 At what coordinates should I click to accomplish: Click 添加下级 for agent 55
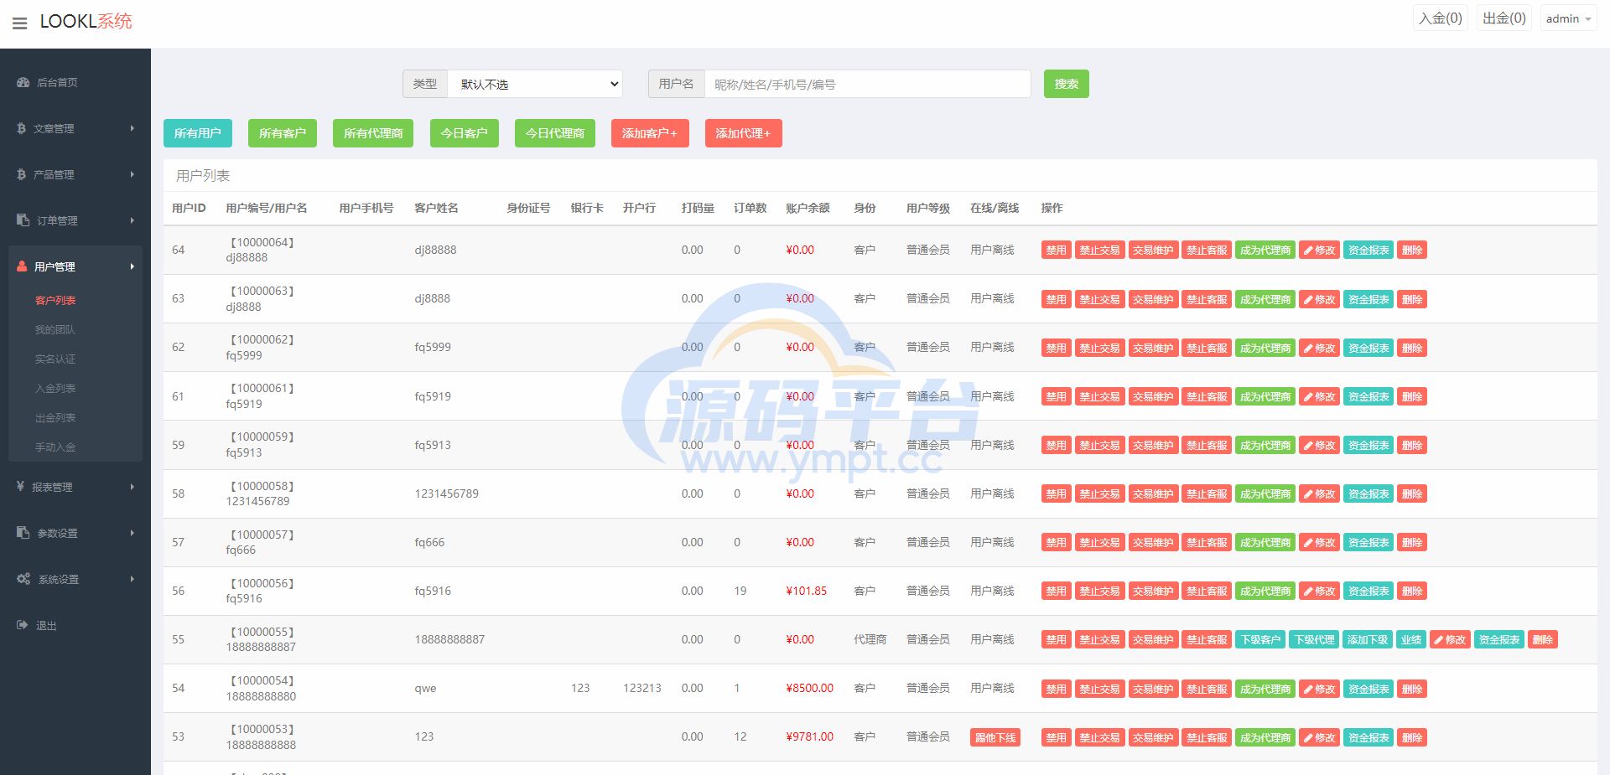click(x=1368, y=639)
